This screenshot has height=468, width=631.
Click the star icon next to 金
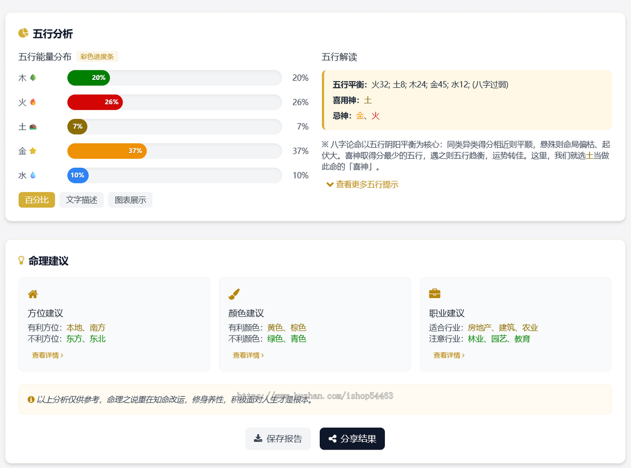pos(33,151)
